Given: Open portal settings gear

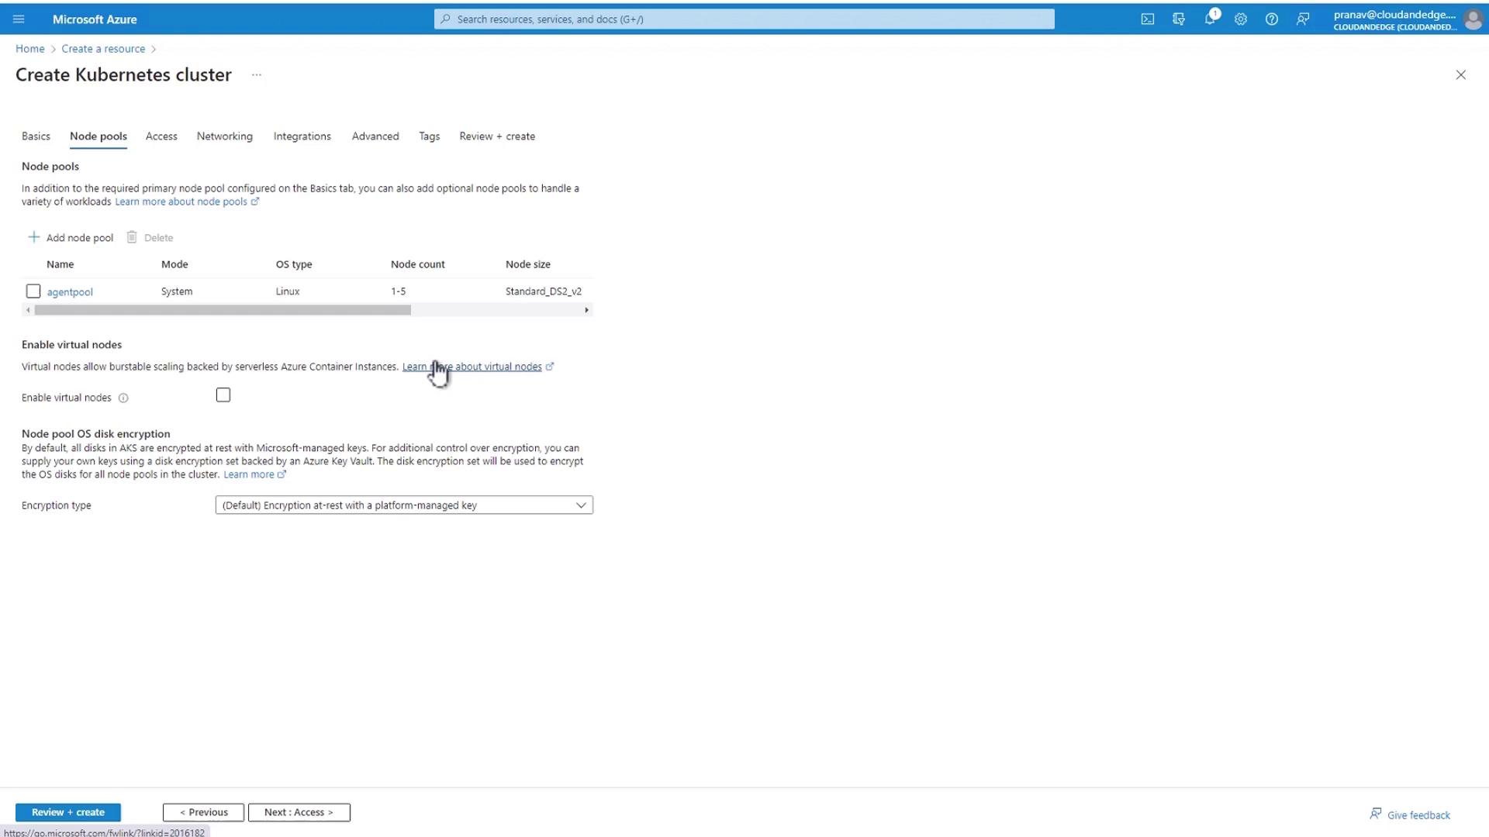Looking at the screenshot, I should point(1241,19).
